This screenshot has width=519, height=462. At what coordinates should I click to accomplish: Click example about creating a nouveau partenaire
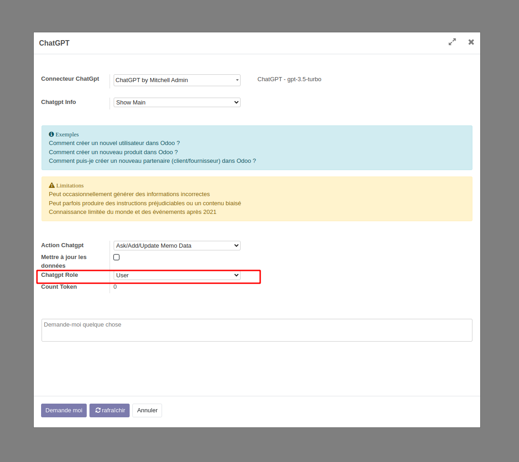point(152,161)
